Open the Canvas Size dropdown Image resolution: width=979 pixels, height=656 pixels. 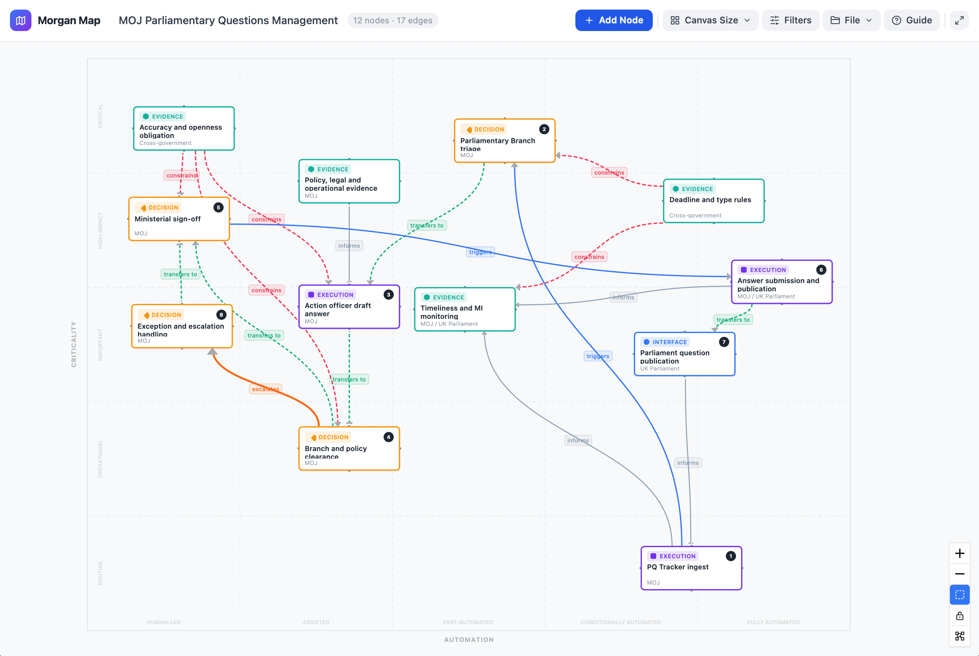point(710,20)
